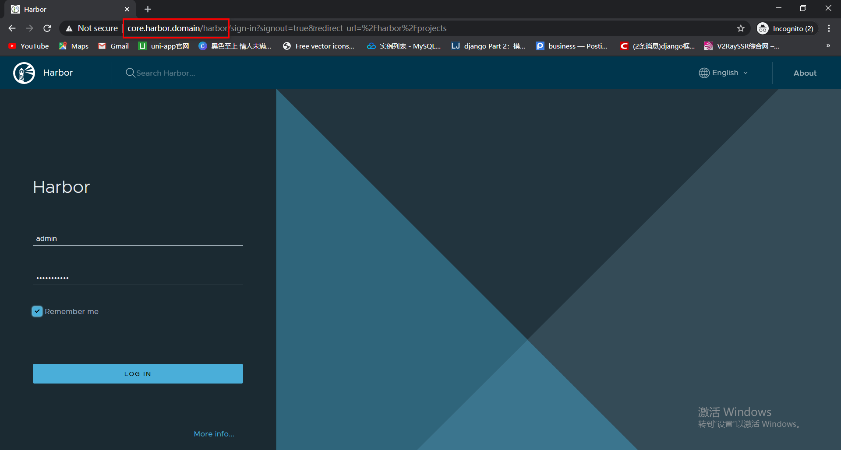841x450 pixels.
Task: Close the Harbor browser tab
Action: tap(127, 9)
